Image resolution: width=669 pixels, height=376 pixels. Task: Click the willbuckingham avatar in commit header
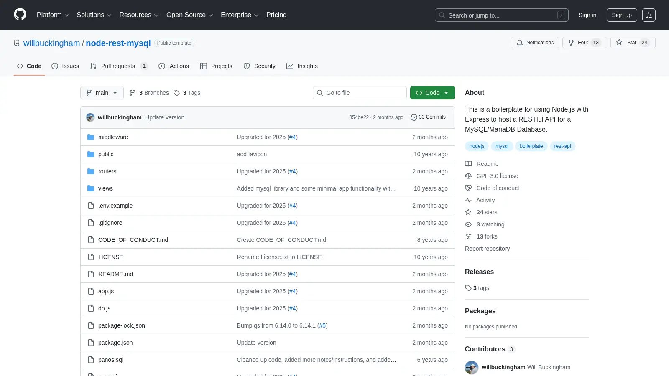pyautogui.click(x=90, y=117)
